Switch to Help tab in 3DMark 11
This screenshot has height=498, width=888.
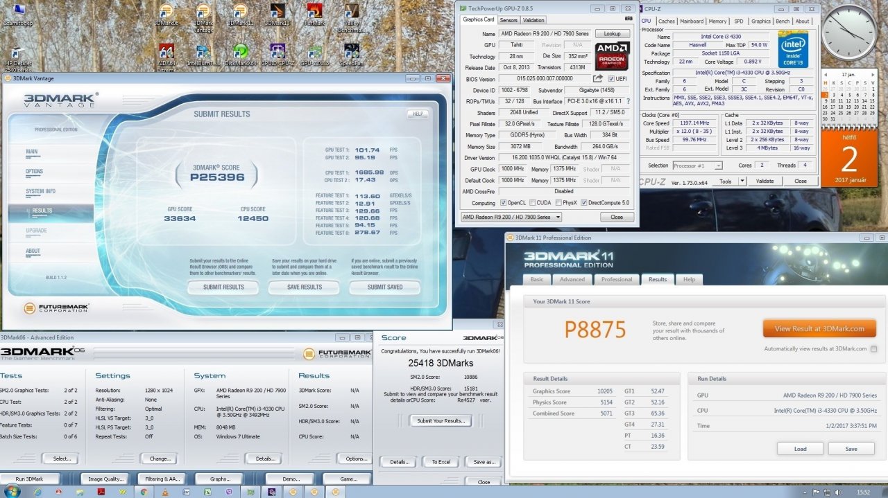pos(689,279)
